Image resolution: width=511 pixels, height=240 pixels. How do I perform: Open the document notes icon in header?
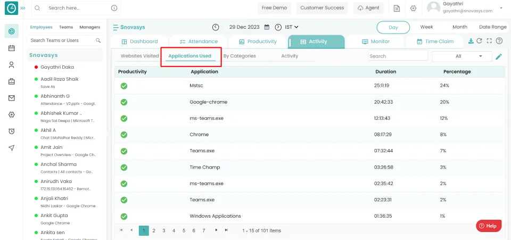point(397,8)
